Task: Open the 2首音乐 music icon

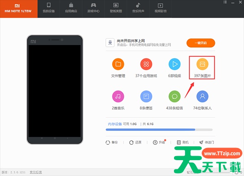Action: 118,97
